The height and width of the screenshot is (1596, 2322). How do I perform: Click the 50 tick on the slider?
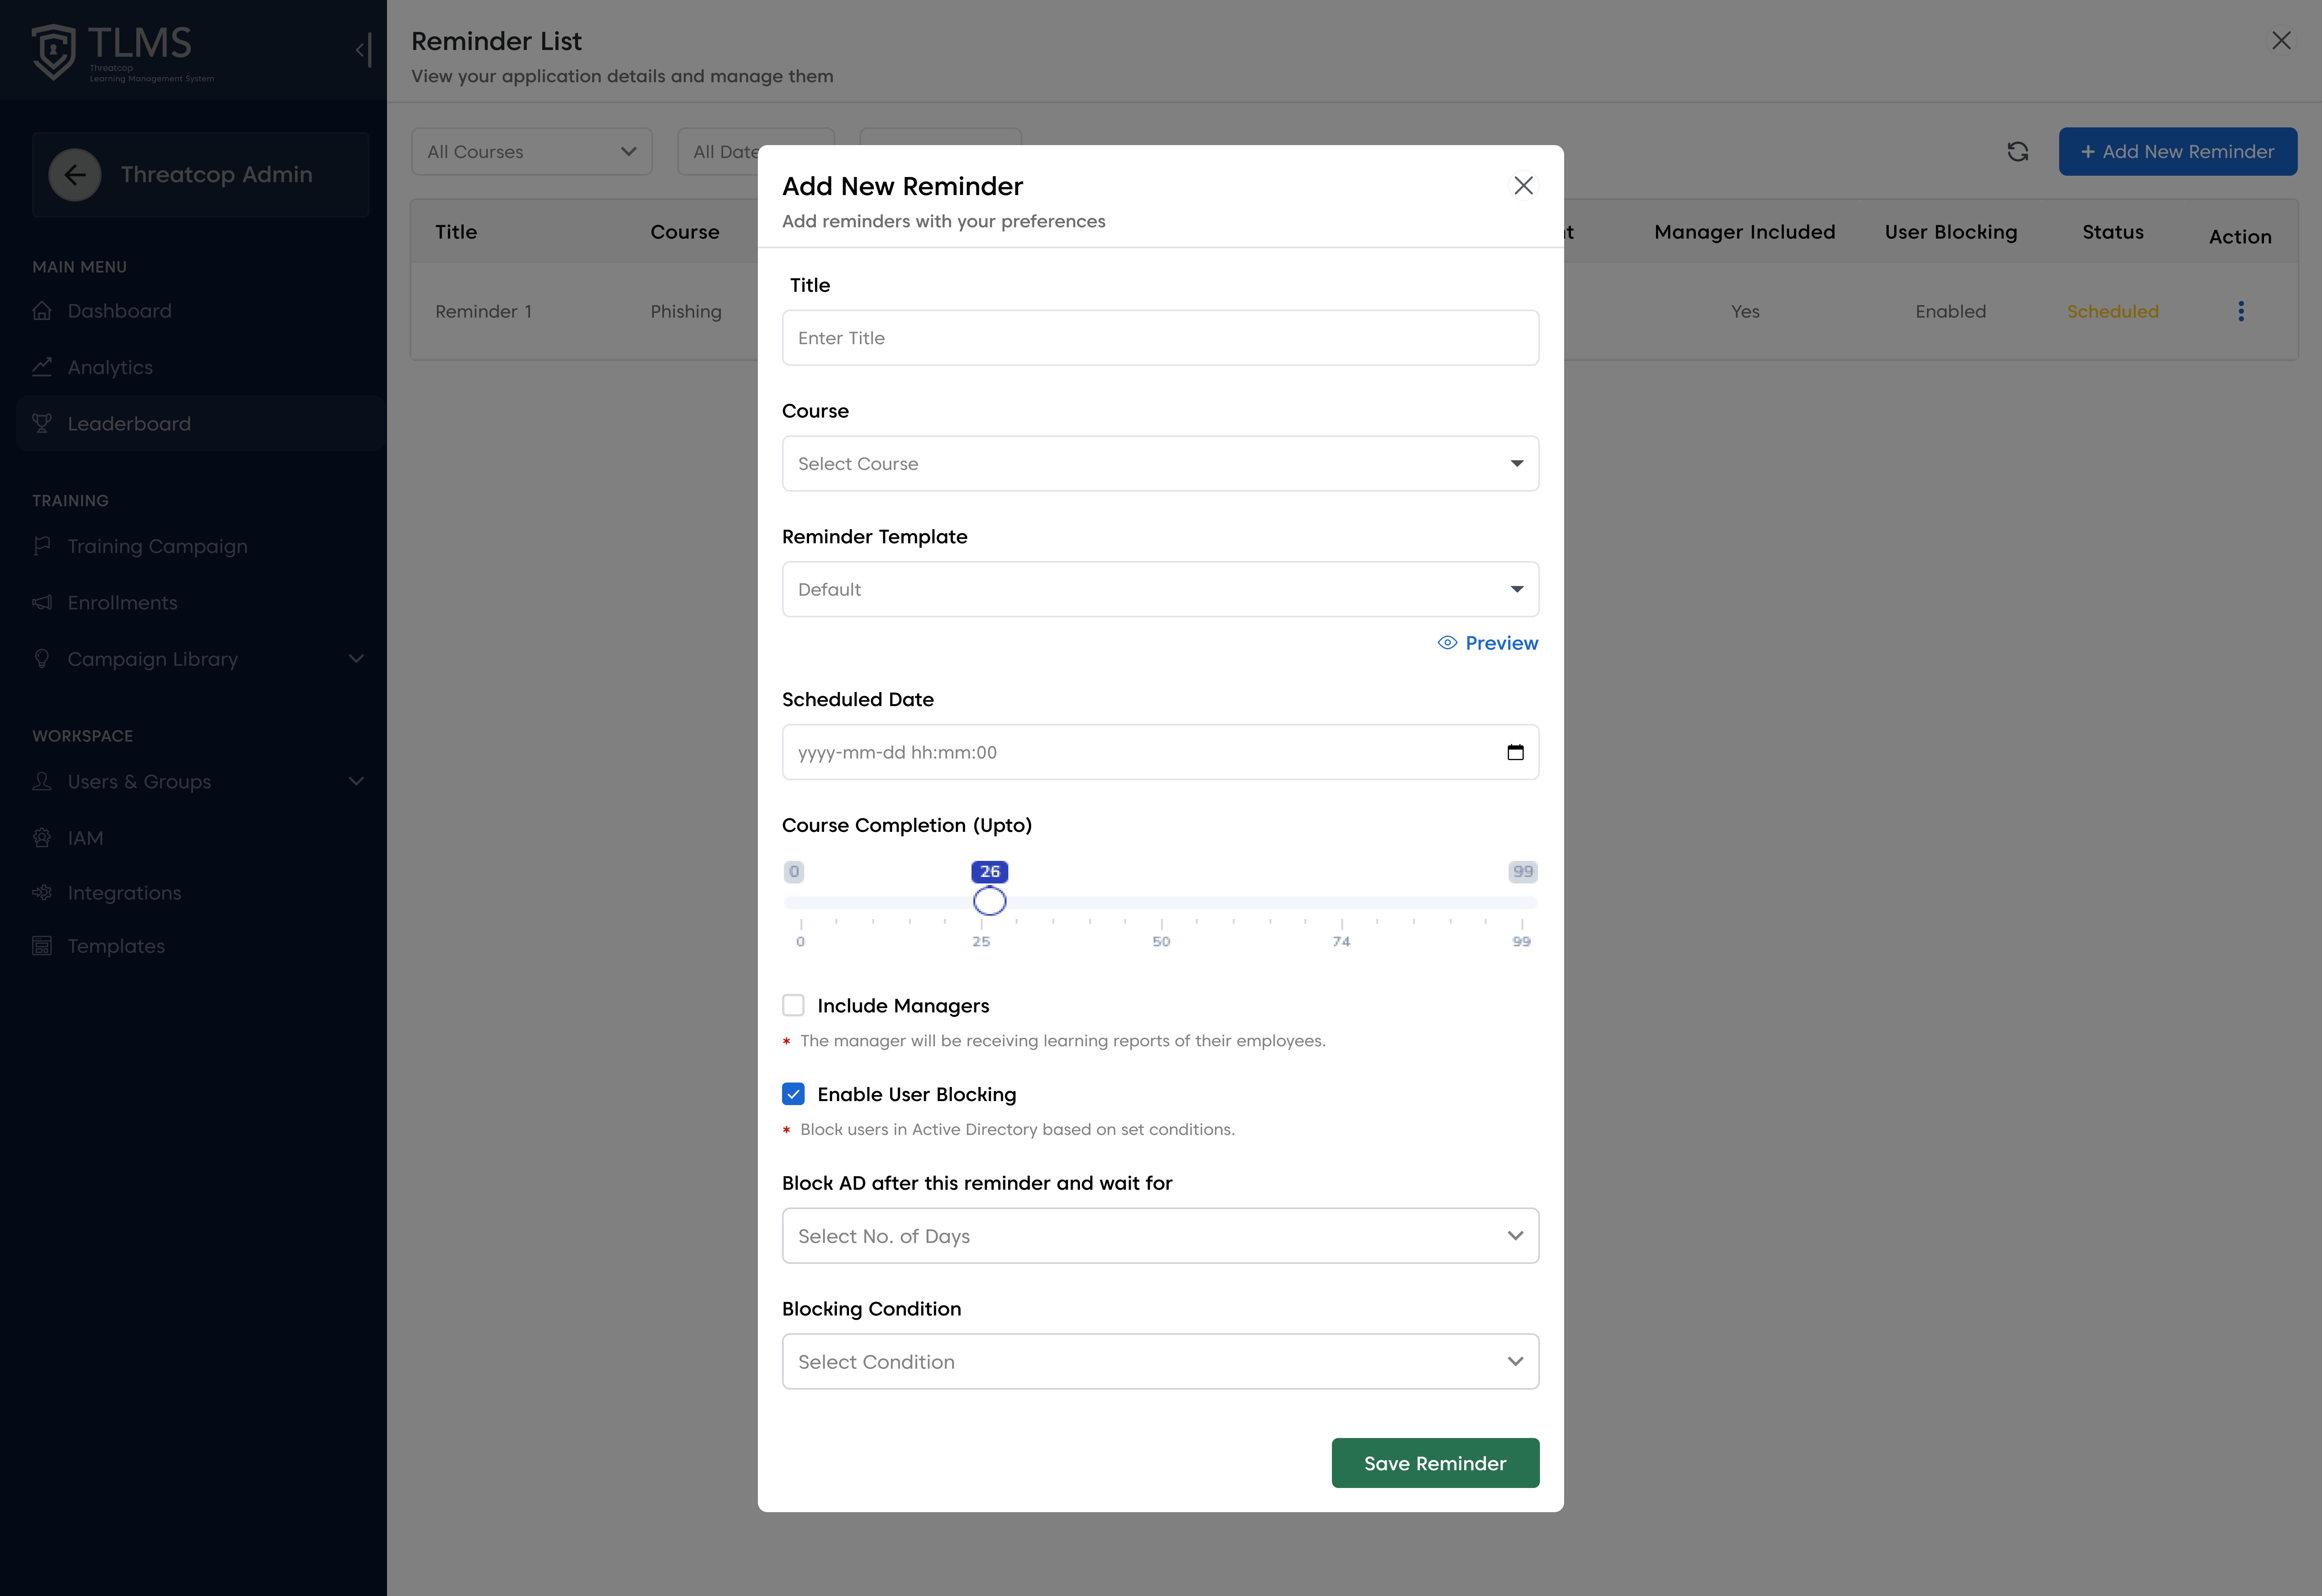[1161, 941]
